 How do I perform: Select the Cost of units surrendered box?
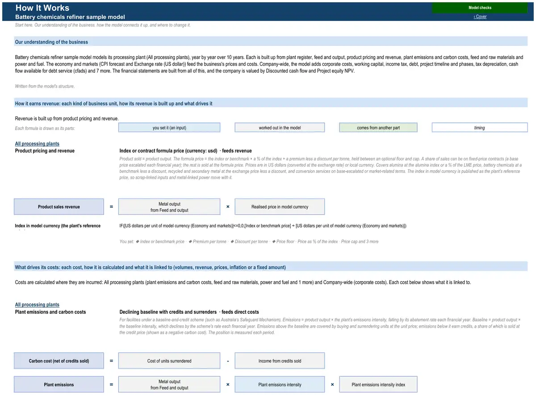pyautogui.click(x=169, y=361)
